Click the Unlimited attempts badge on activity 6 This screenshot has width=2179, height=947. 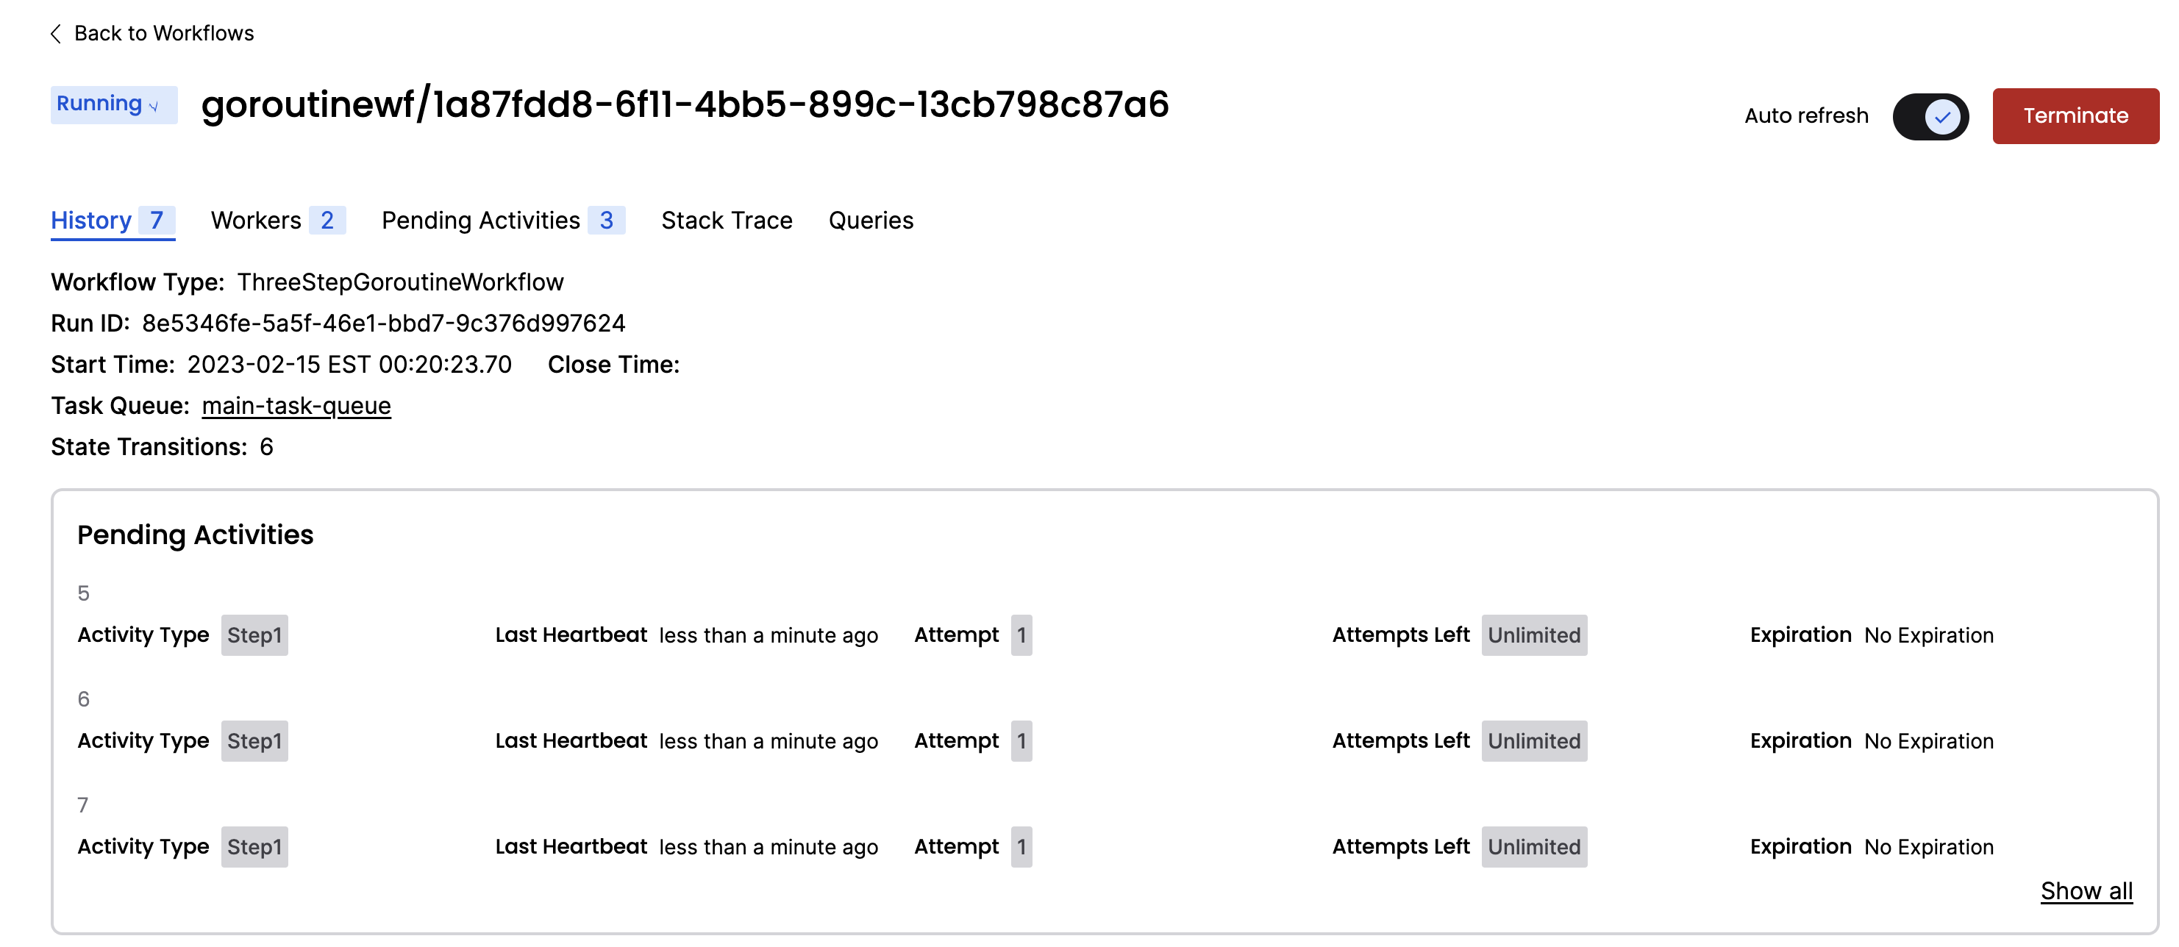tap(1533, 740)
